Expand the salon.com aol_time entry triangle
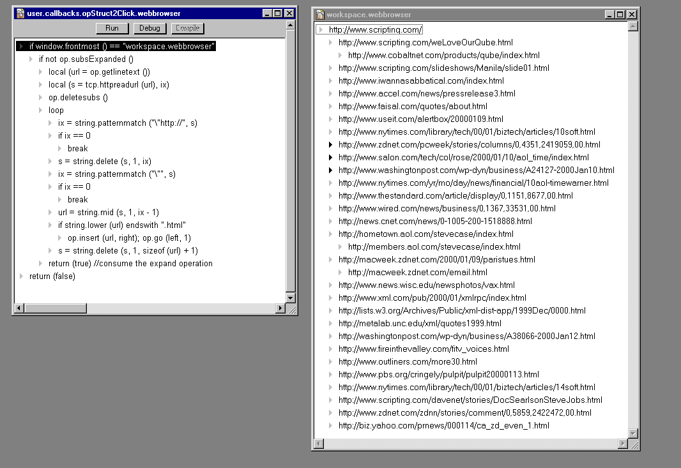The image size is (681, 468). coord(331,158)
